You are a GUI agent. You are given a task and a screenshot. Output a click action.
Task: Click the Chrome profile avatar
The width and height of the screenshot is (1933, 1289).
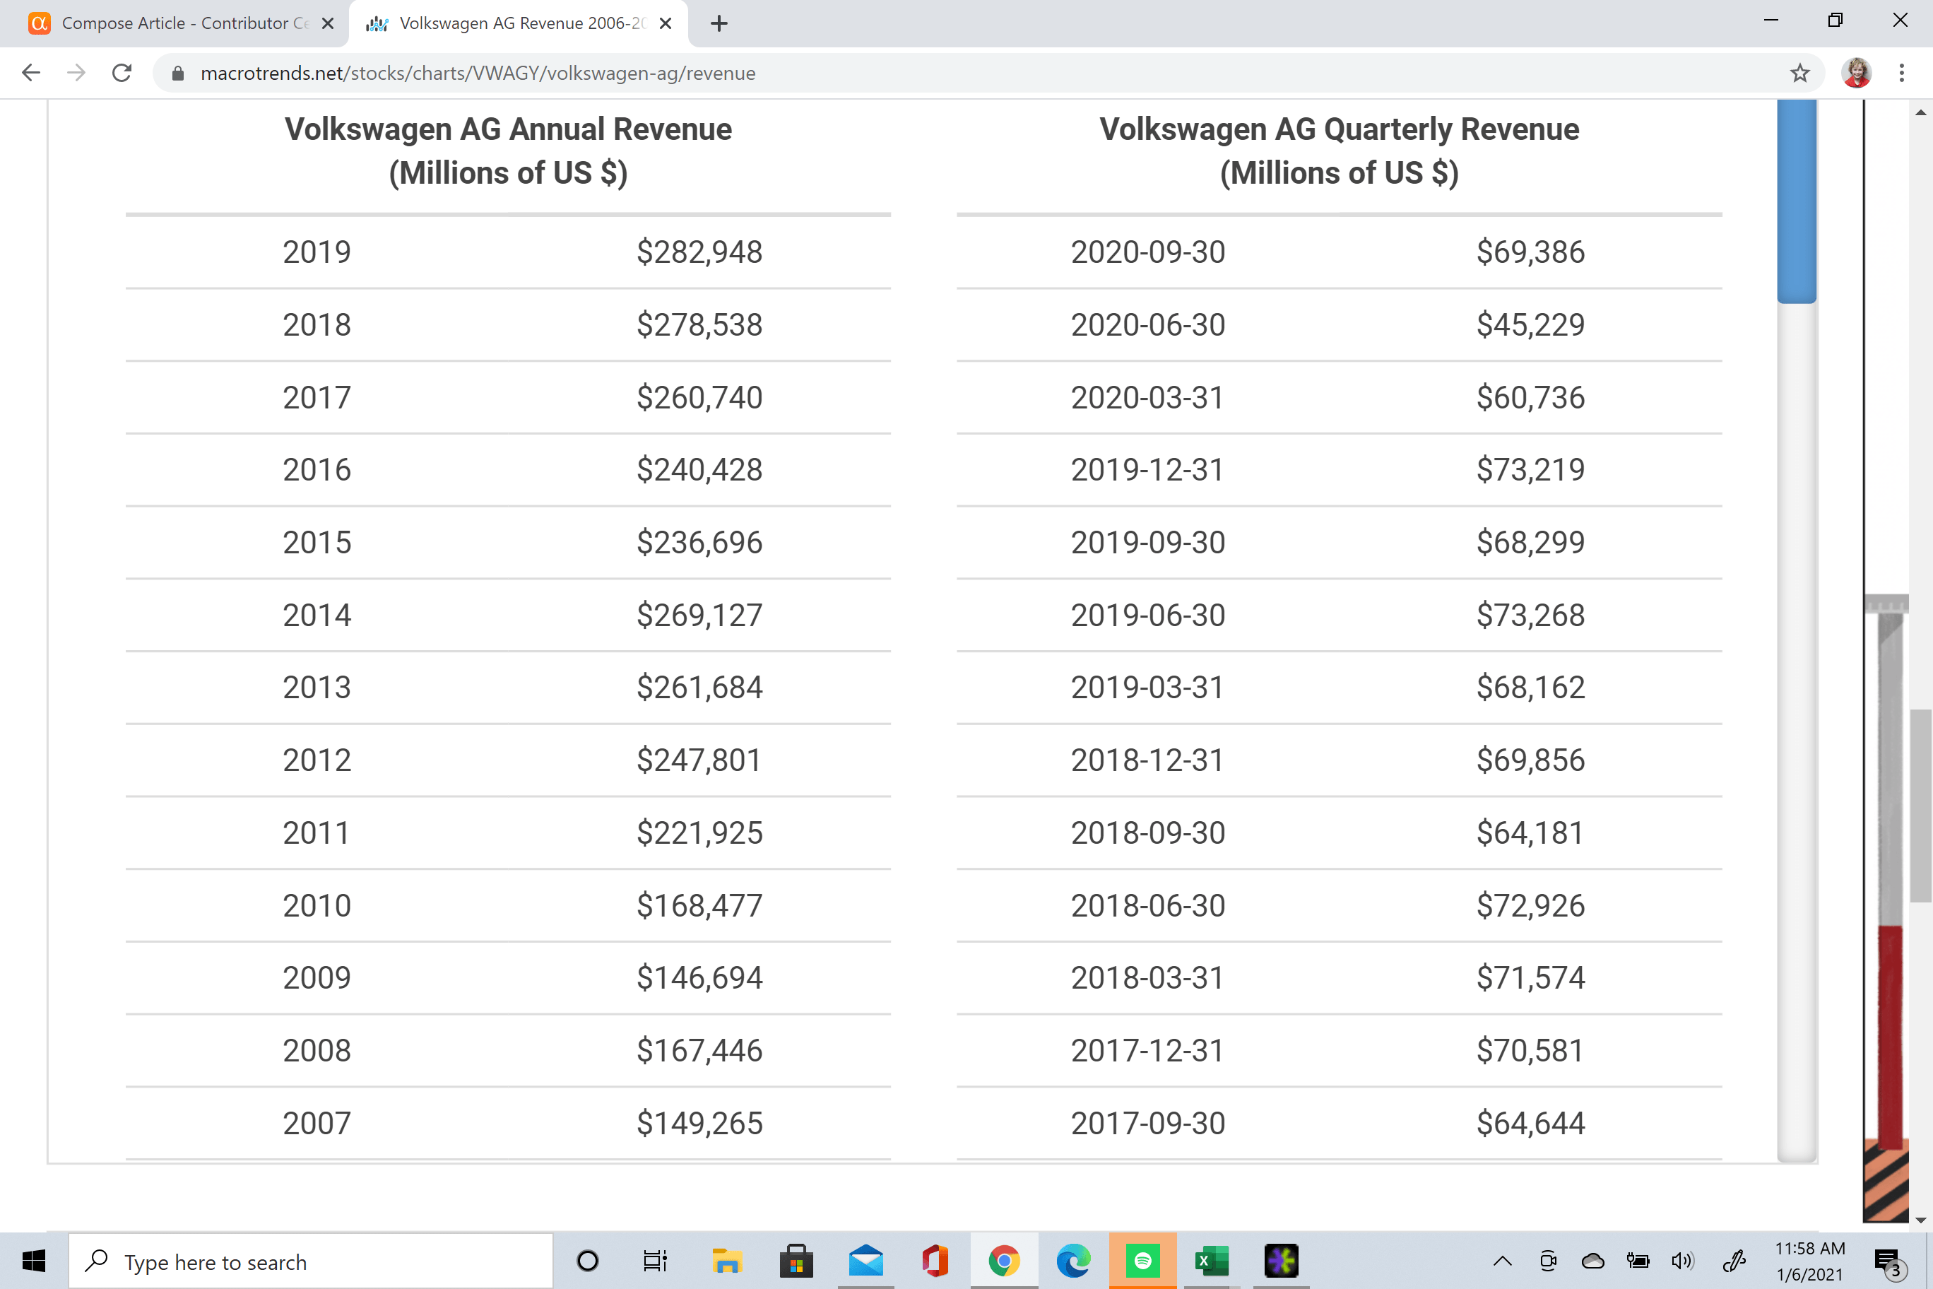[1857, 73]
